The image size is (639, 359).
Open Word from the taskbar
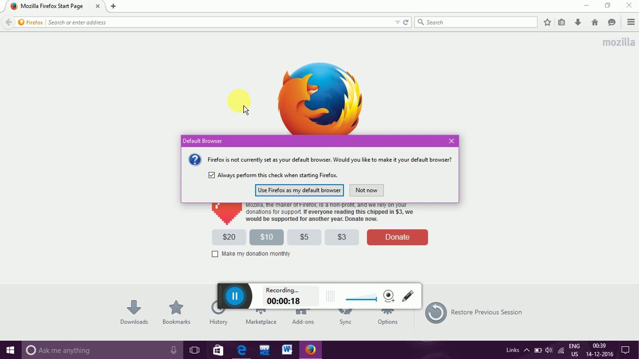[x=287, y=350]
